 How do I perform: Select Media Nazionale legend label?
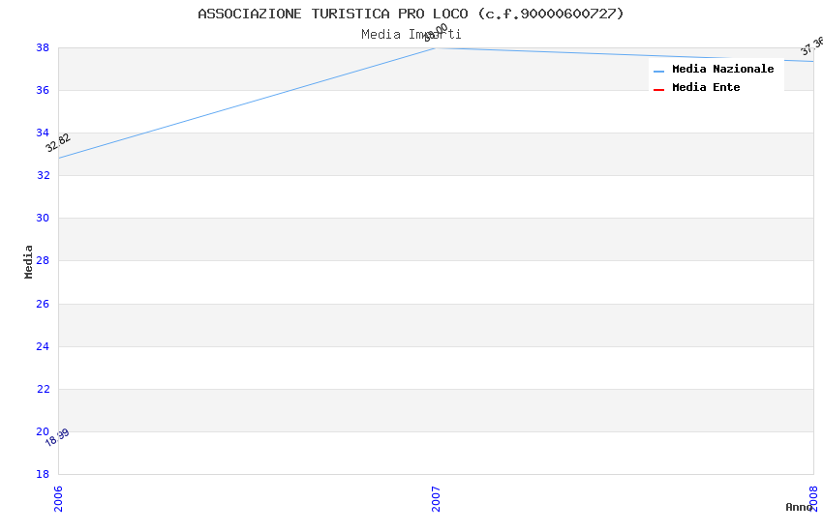pyautogui.click(x=722, y=69)
